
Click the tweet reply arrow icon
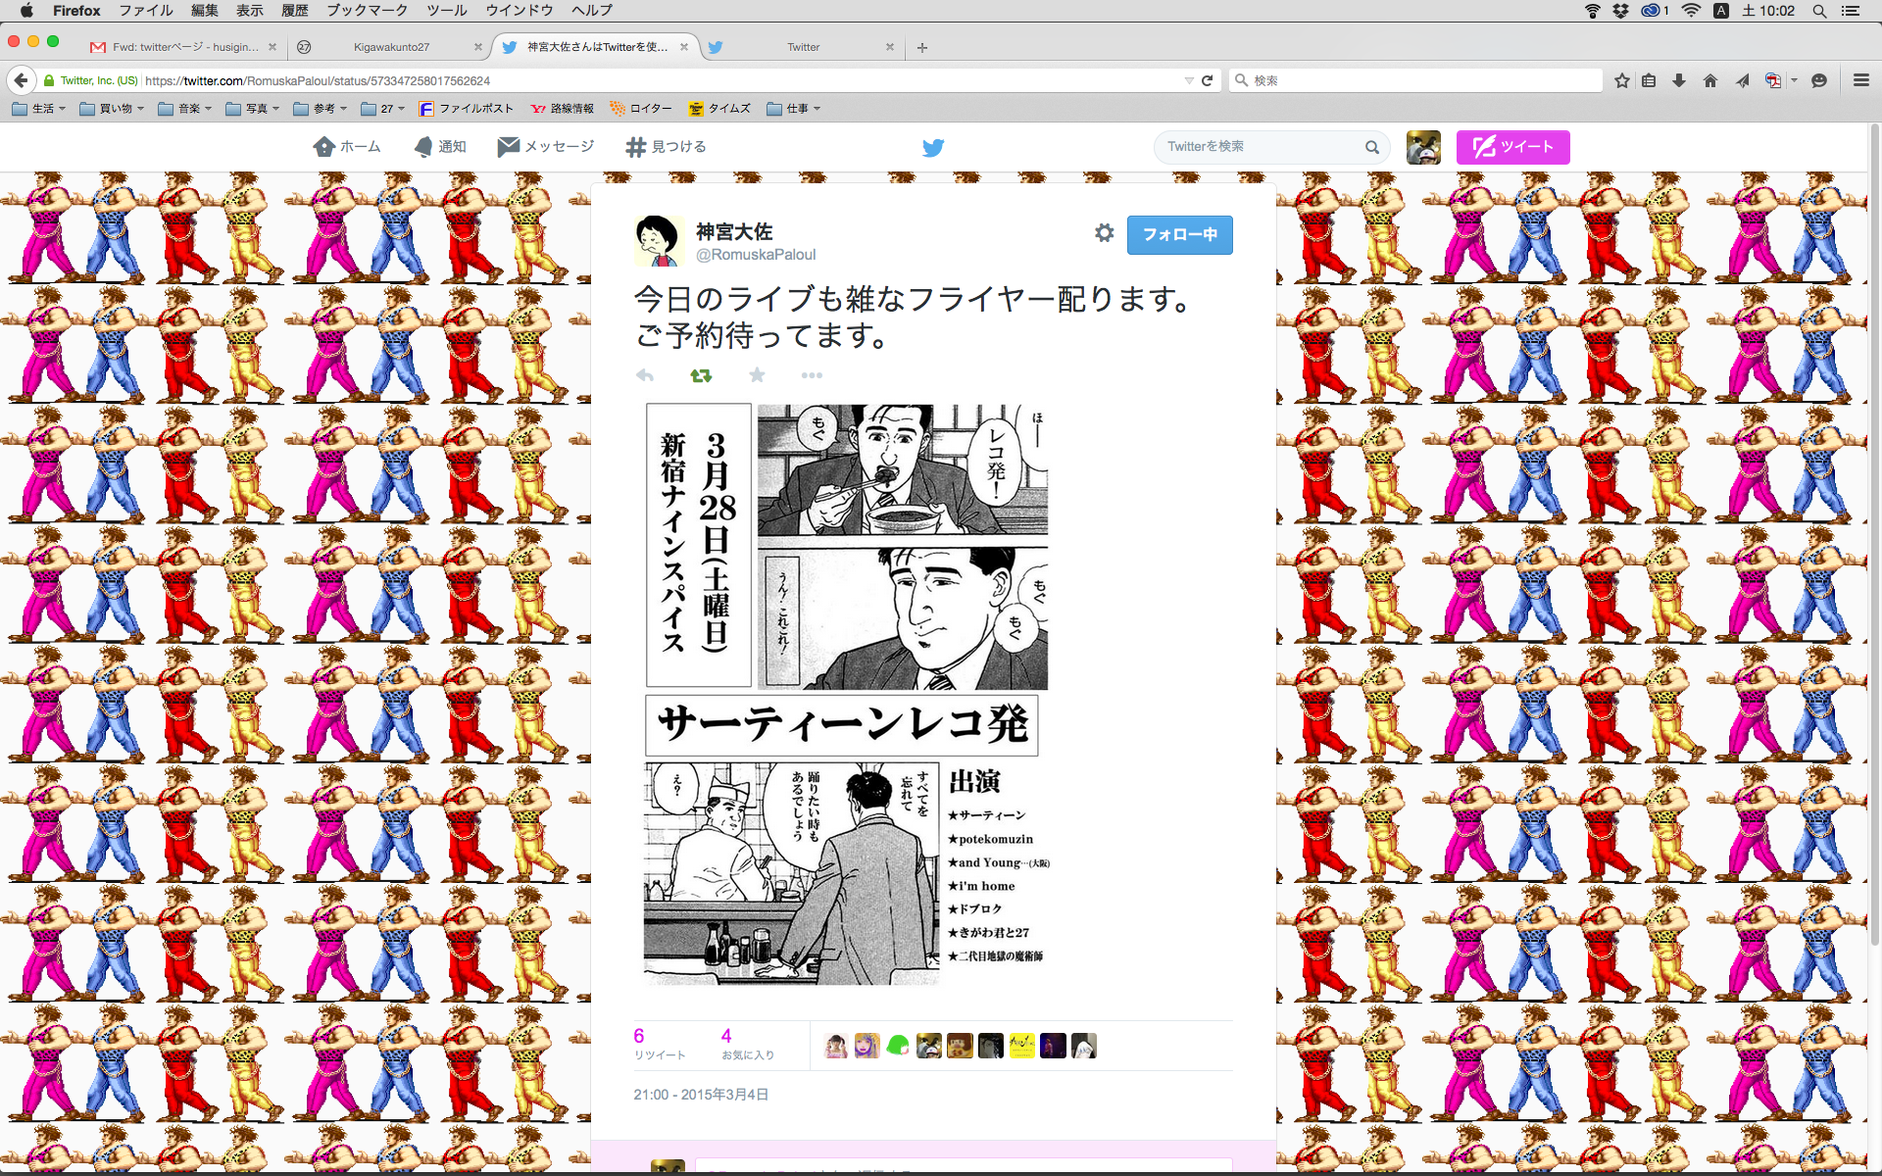click(x=645, y=375)
